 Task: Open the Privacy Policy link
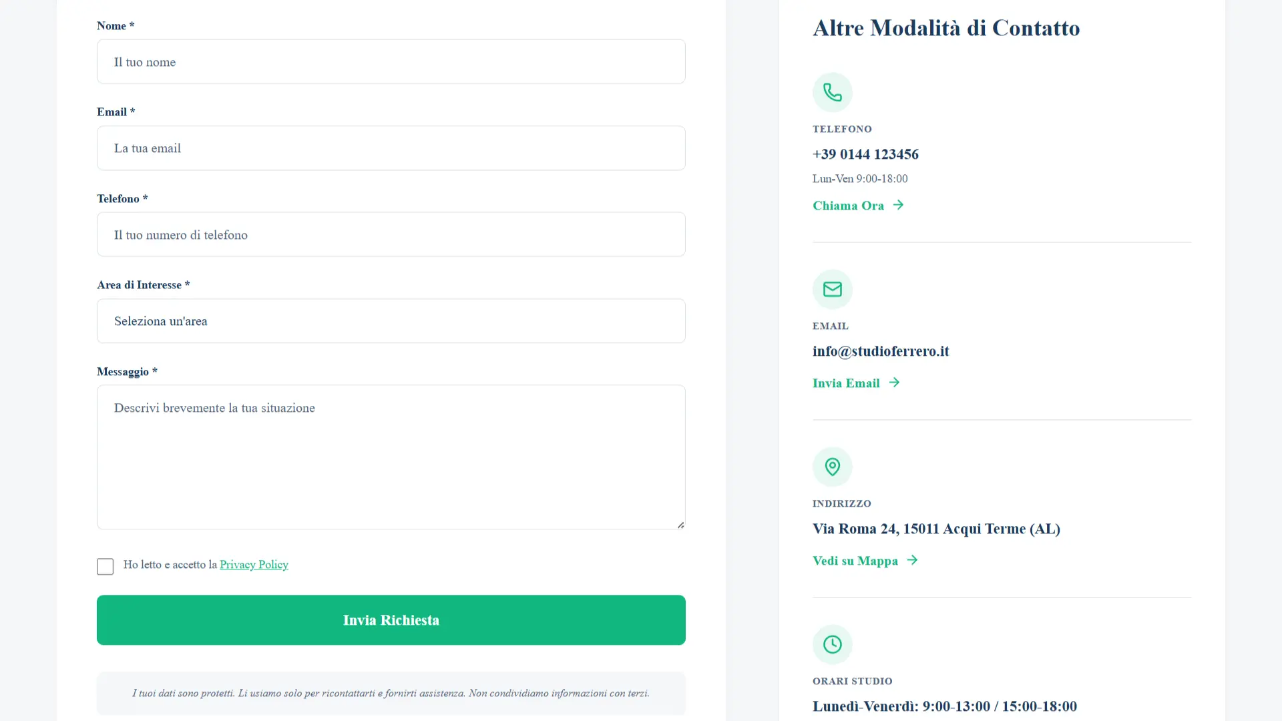[254, 565]
